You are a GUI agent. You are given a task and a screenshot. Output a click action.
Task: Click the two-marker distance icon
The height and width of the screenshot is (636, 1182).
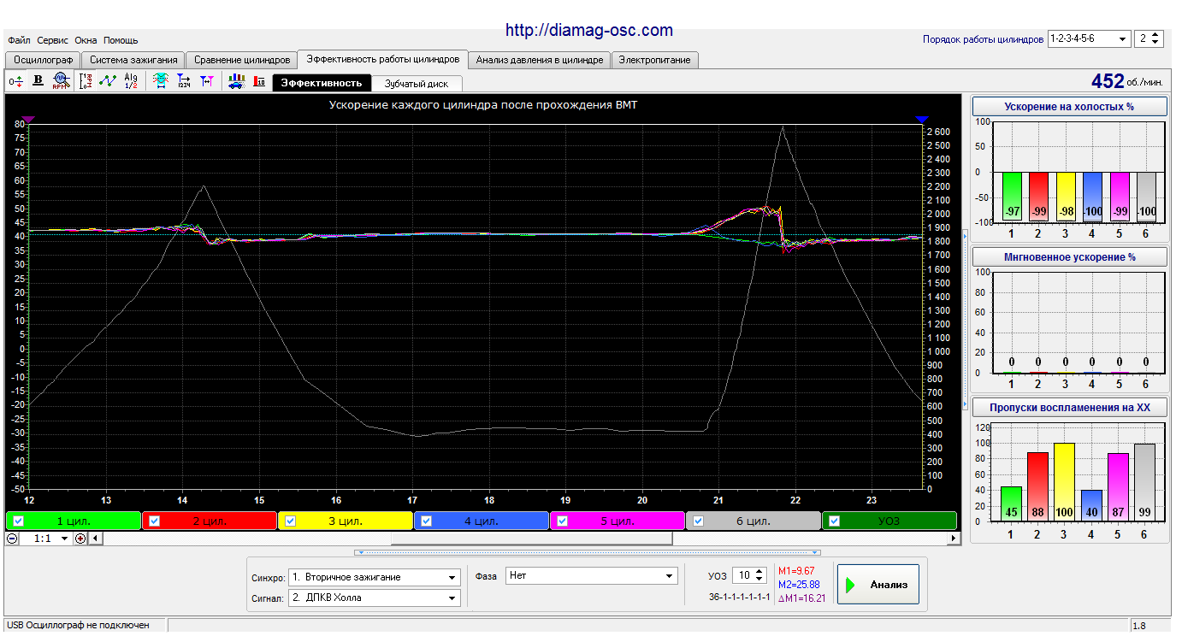[x=206, y=81]
